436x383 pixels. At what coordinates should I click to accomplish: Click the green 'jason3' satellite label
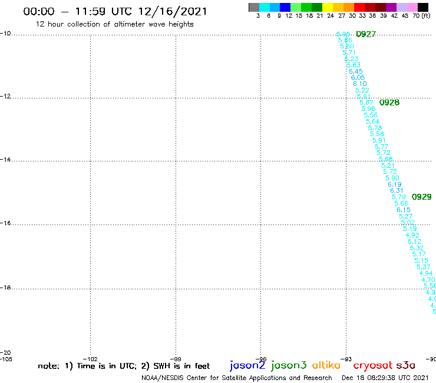[289, 366]
